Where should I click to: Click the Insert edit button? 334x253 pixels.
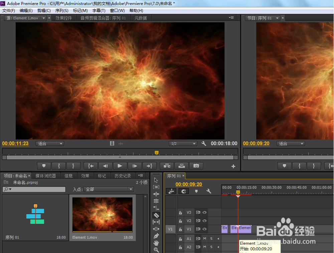tap(167, 166)
